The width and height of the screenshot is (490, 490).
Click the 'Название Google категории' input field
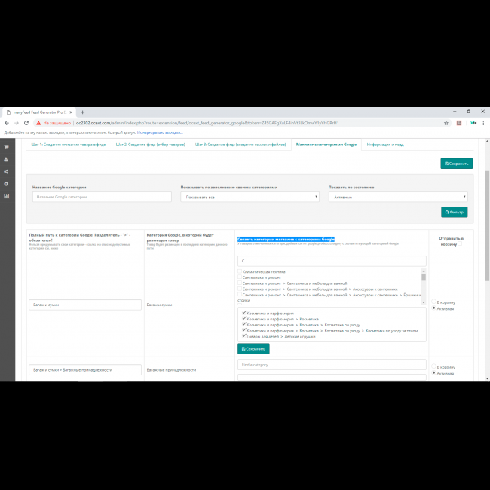click(102, 197)
